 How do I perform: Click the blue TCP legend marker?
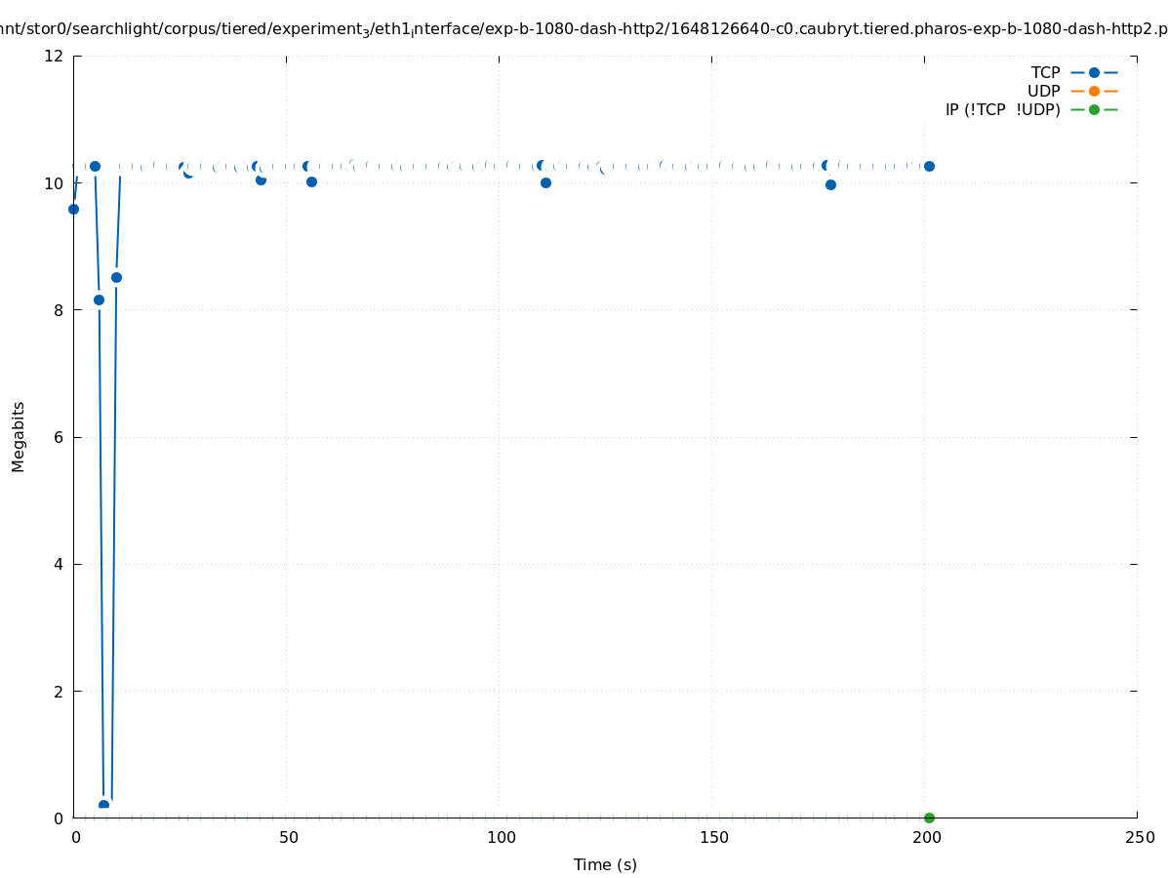coord(1094,72)
